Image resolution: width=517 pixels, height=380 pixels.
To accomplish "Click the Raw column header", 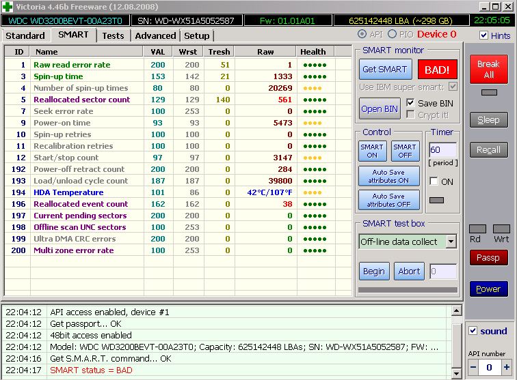I will coord(265,52).
